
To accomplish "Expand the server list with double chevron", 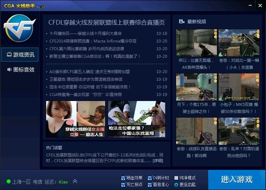I will 75,181.
